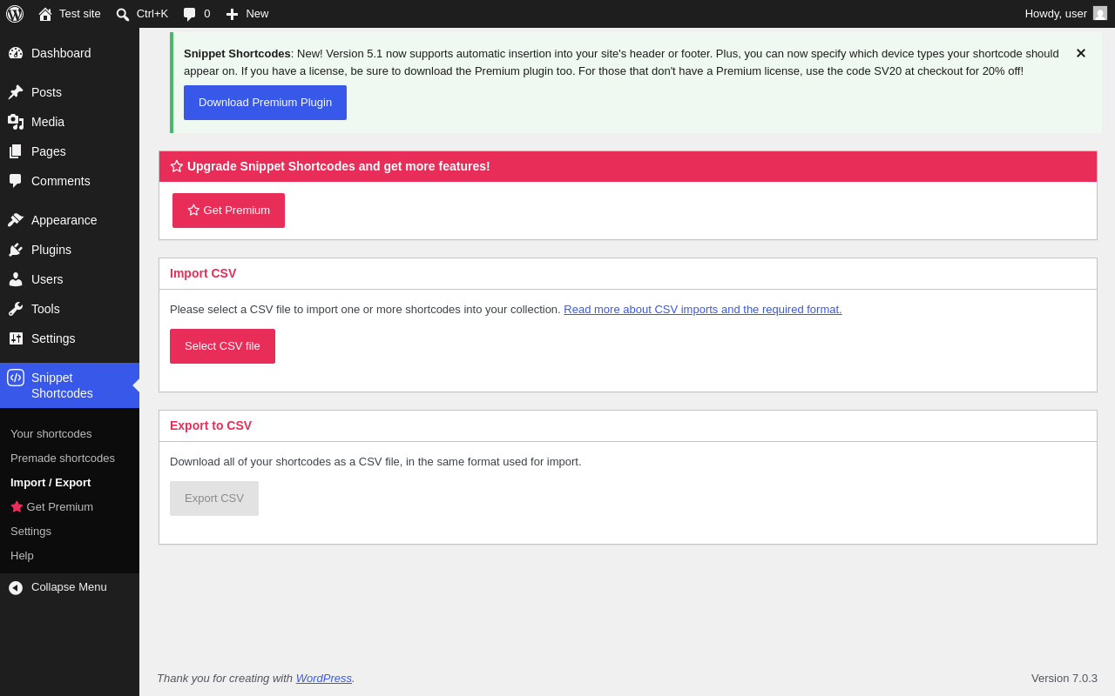Open Appearance in the sidebar
This screenshot has height=696, width=1115.
click(x=70, y=220)
